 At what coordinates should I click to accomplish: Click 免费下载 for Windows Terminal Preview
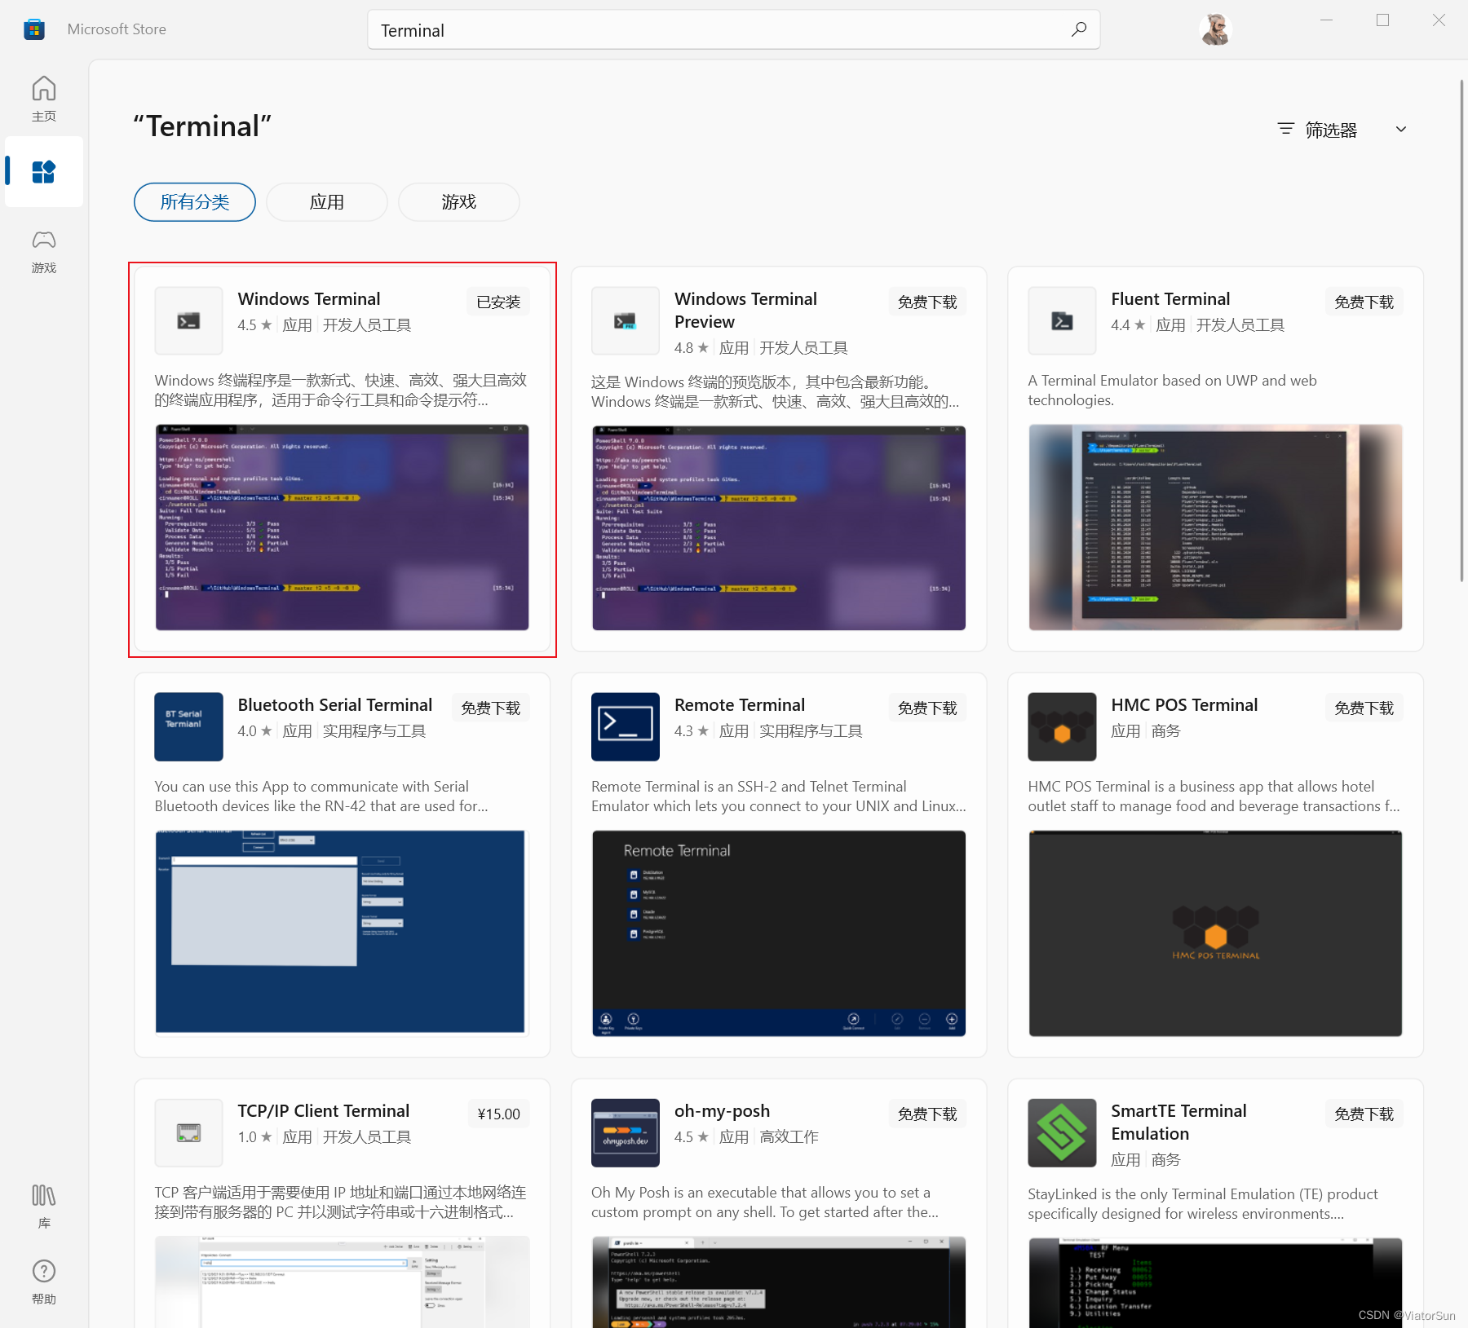coord(927,302)
